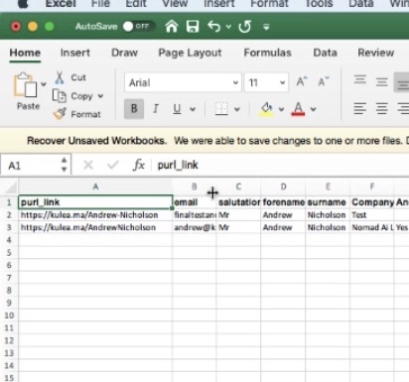409x382 pixels.
Task: Select cell with https://kulea.ma/Andrew-Nicholson
Action: 95,215
